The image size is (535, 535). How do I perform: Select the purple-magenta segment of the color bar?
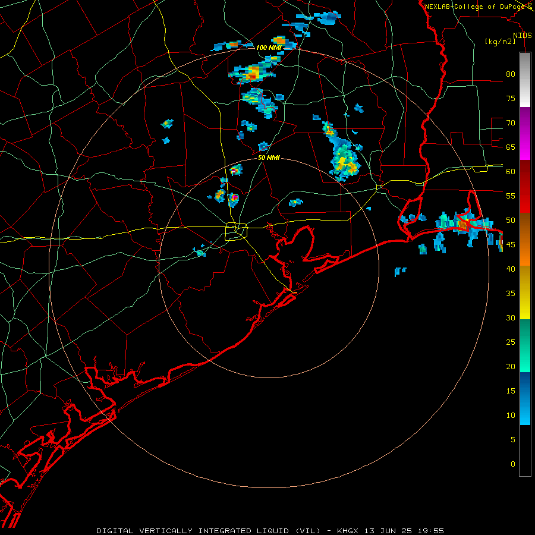pos(525,133)
